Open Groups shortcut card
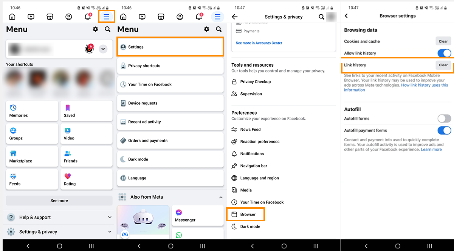Screen dimensions: 454x251 coord(32,134)
